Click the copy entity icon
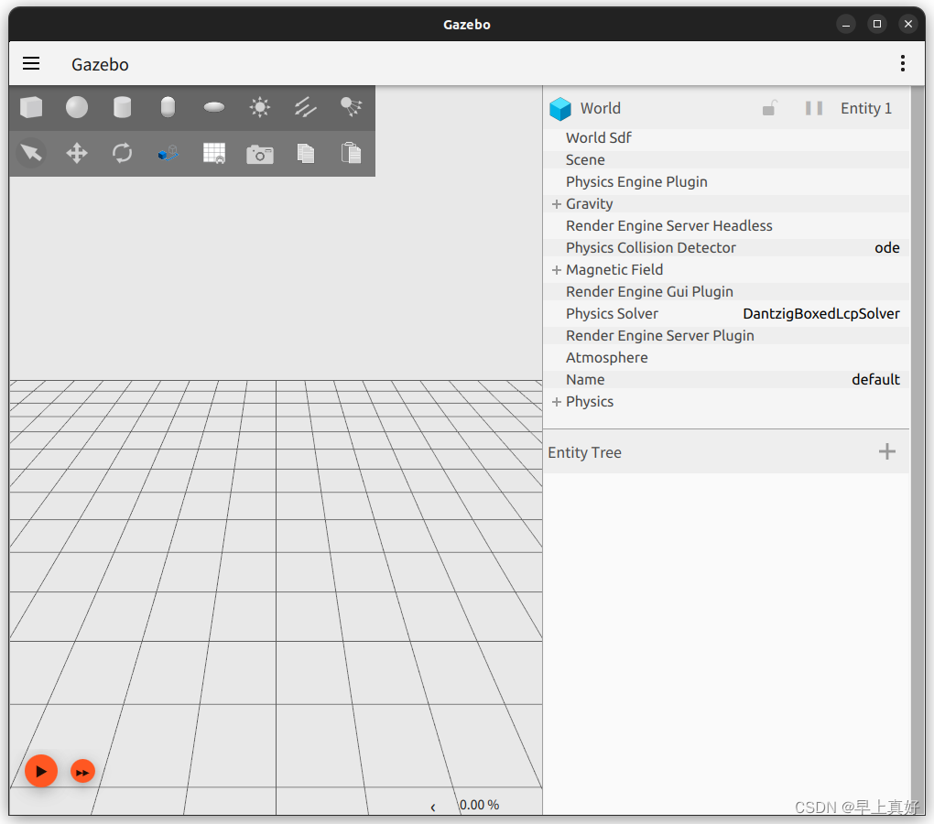Screen dimensions: 934x824 (x=305, y=153)
